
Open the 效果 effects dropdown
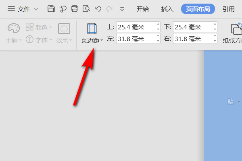(x=64, y=40)
